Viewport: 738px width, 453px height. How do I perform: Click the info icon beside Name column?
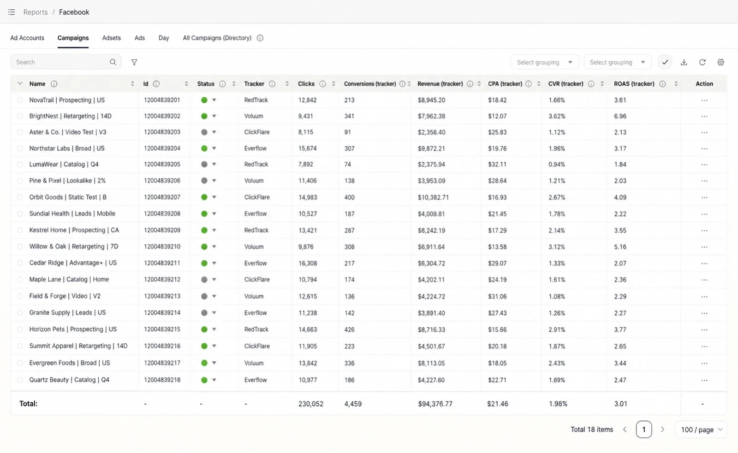[54, 84]
